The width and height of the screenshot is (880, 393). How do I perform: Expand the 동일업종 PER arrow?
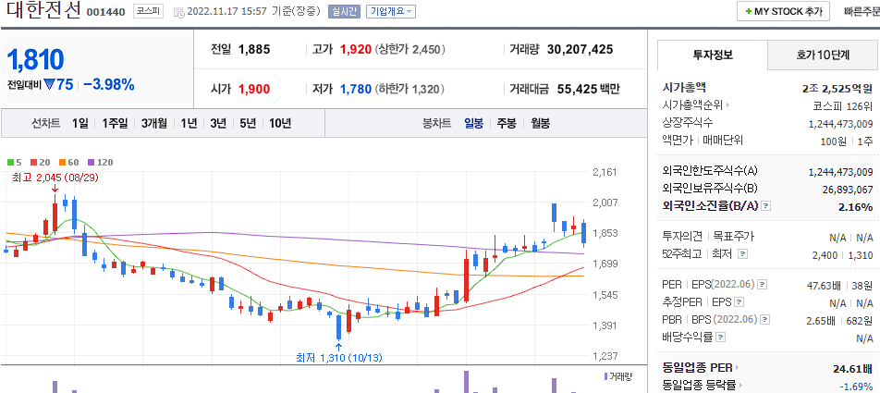[738, 368]
